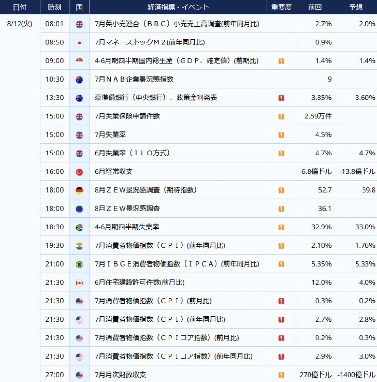
Task: Click previous value 32.9%
Action: click(321, 227)
